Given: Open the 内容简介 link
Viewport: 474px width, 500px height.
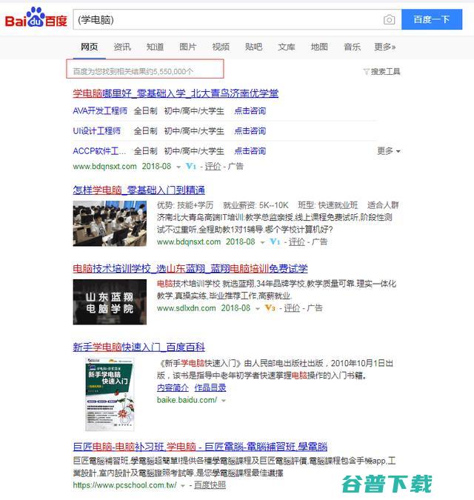Looking at the screenshot, I should pyautogui.click(x=173, y=387).
